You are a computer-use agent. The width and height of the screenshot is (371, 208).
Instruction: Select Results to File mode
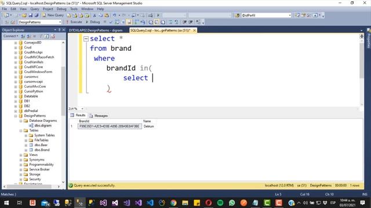coord(163,22)
